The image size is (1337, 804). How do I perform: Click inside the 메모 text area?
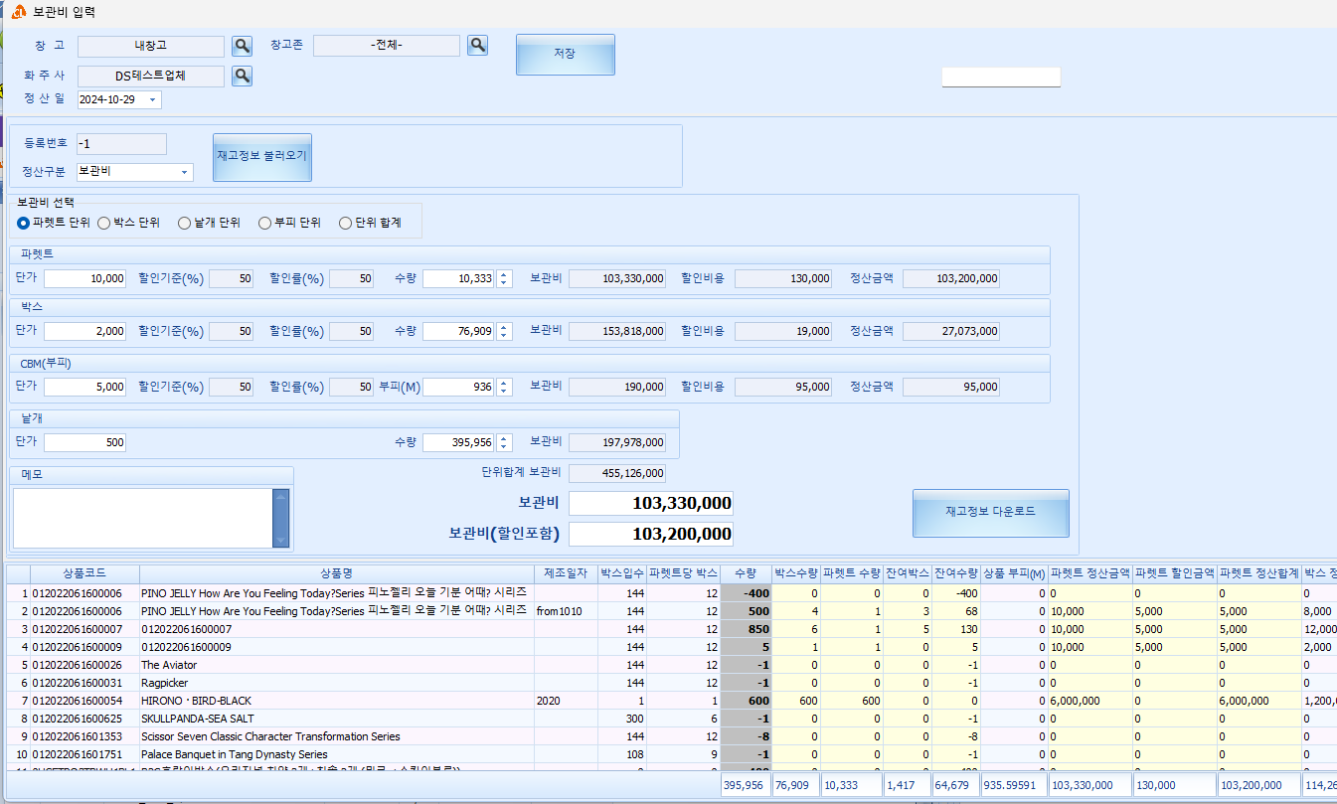click(143, 518)
